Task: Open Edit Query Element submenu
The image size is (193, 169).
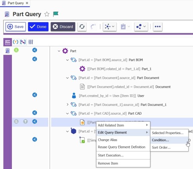Action: click(123, 133)
